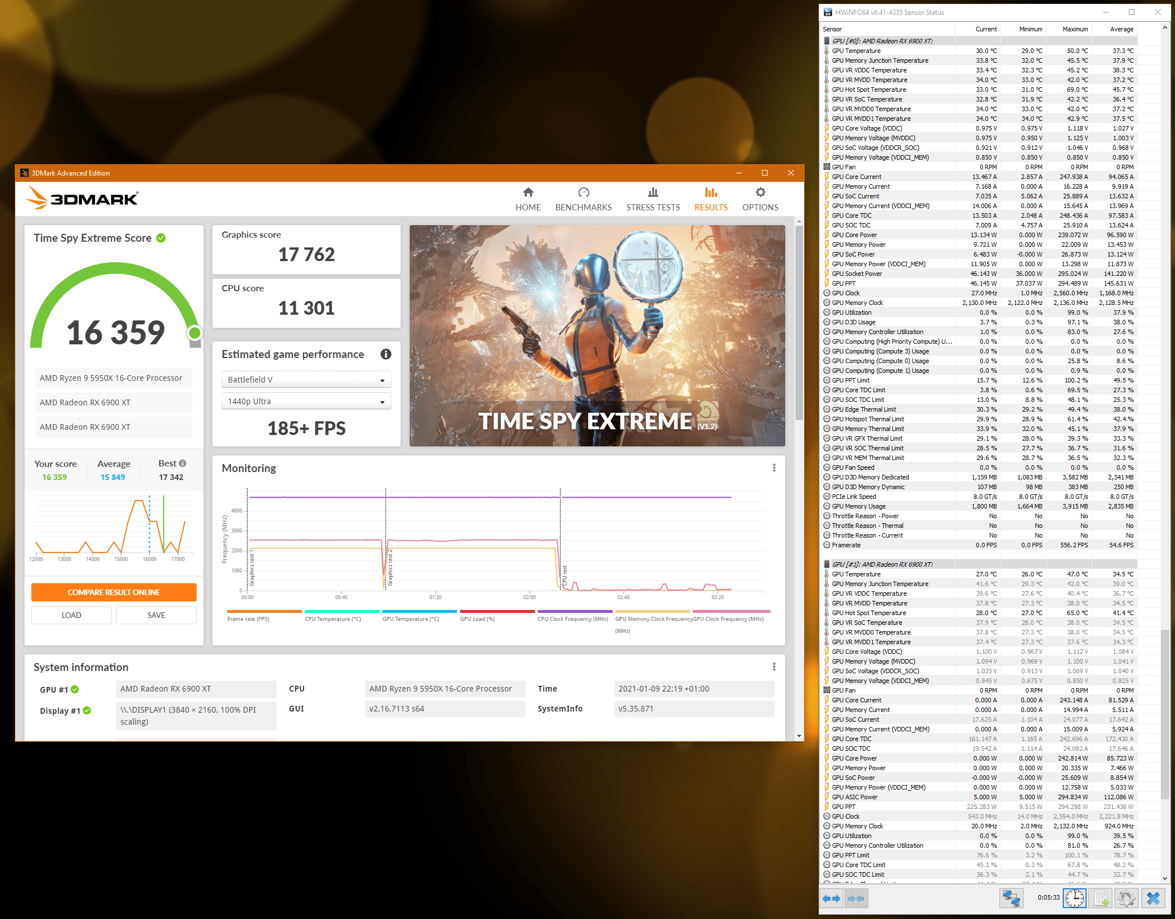Select the GPU Socket Power row
The width and height of the screenshot is (1175, 919).
pos(979,274)
